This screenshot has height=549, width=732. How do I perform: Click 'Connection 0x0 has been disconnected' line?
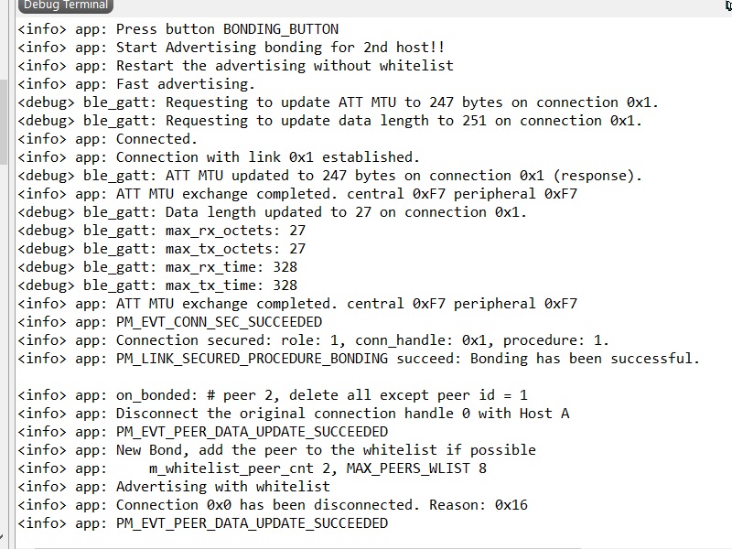click(273, 505)
